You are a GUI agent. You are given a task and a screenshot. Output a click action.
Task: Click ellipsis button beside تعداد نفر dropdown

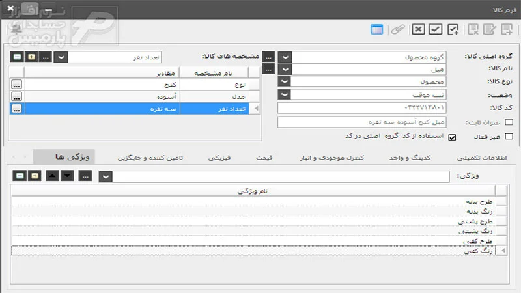46,57
